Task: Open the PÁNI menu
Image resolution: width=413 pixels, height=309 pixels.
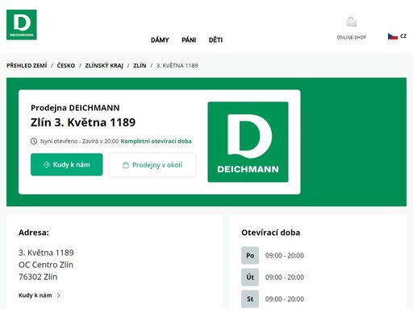Action: [189, 40]
